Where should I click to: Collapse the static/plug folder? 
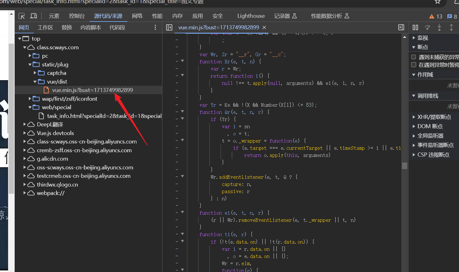[30, 65]
